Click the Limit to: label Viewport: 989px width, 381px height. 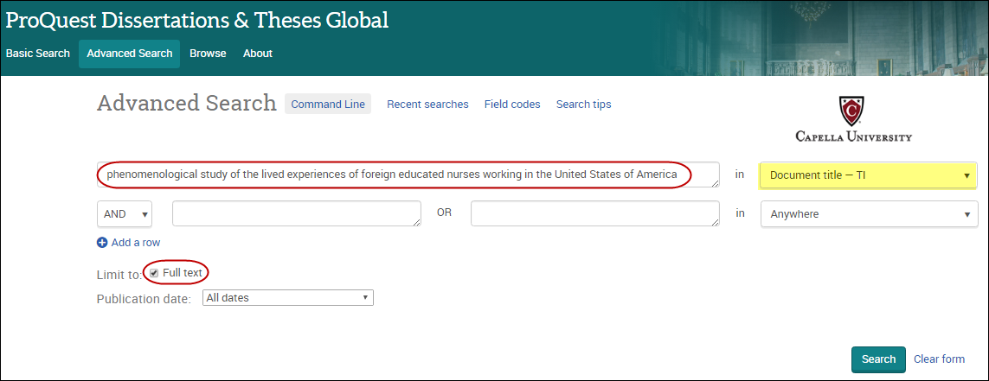click(x=119, y=274)
